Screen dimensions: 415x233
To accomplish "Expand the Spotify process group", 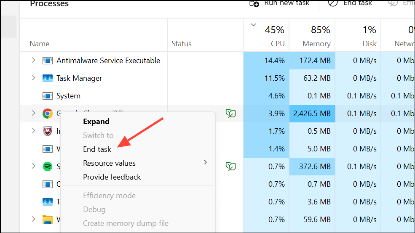I will click(34, 167).
